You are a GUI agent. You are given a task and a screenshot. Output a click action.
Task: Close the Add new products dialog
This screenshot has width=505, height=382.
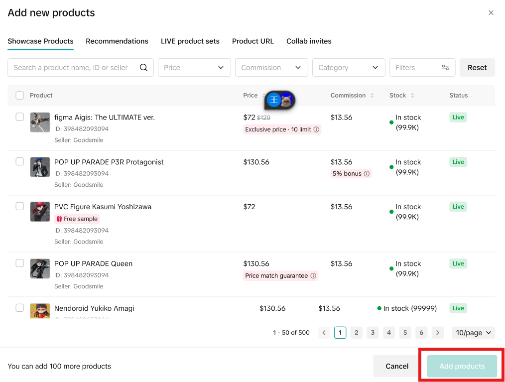click(x=491, y=13)
